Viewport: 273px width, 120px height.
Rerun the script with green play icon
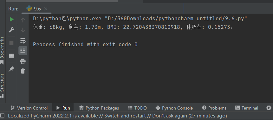tap(11, 19)
